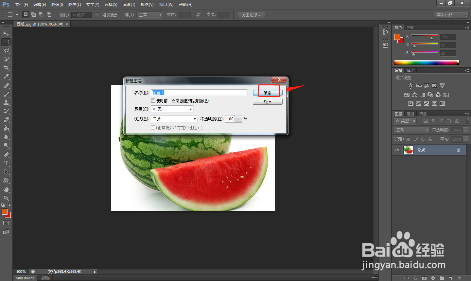Select the Pen tool

tap(6, 155)
